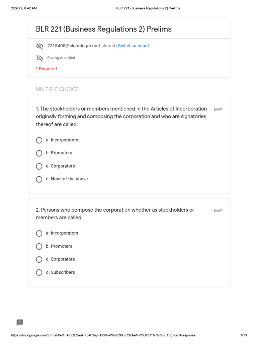Image resolution: width=258 pixels, height=344 pixels.
Task: Click the Switch account link
Action: point(133,46)
